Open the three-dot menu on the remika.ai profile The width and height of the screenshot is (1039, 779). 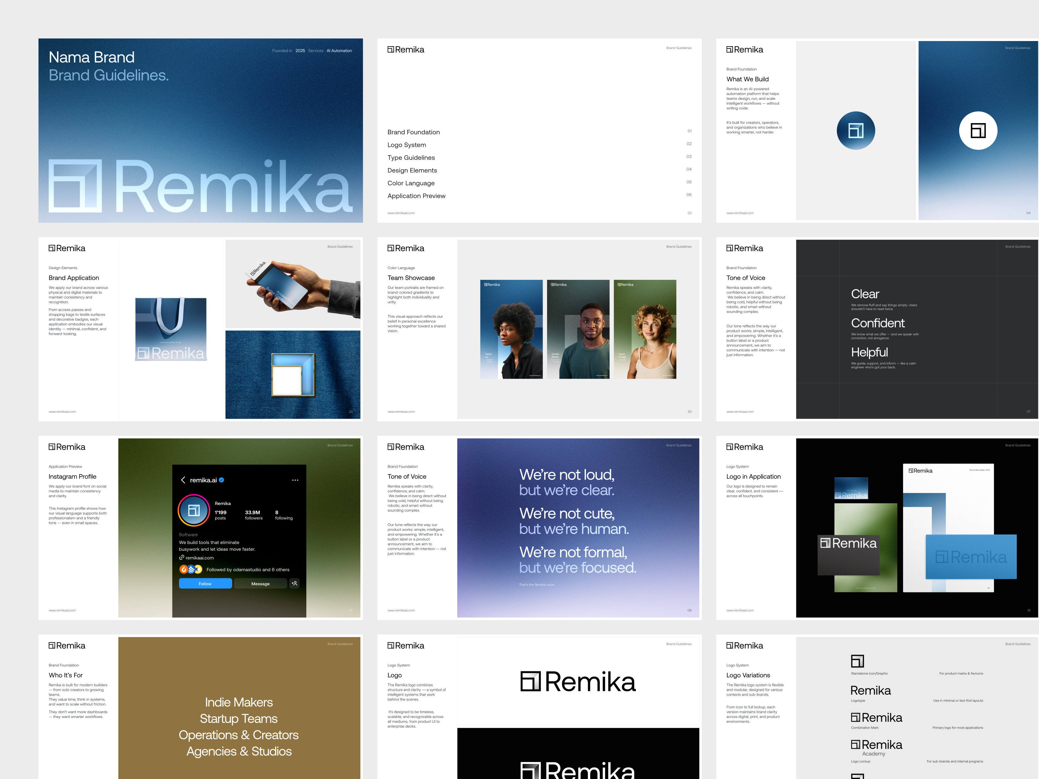[x=295, y=480]
